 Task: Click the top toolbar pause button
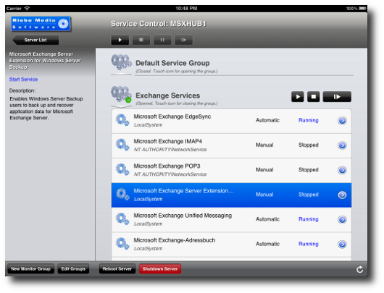tap(162, 40)
